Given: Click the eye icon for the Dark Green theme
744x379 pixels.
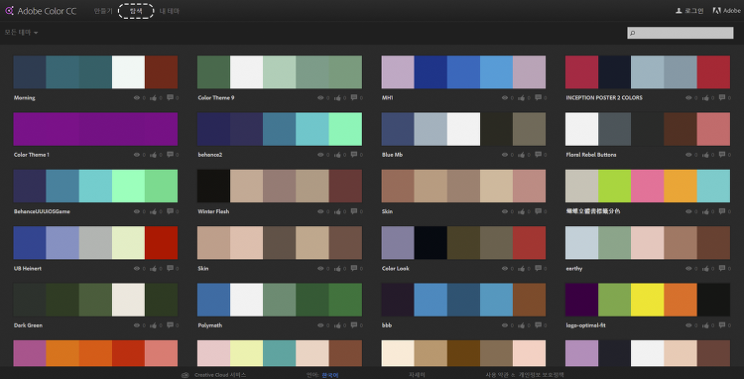Looking at the screenshot, I should click(x=137, y=325).
